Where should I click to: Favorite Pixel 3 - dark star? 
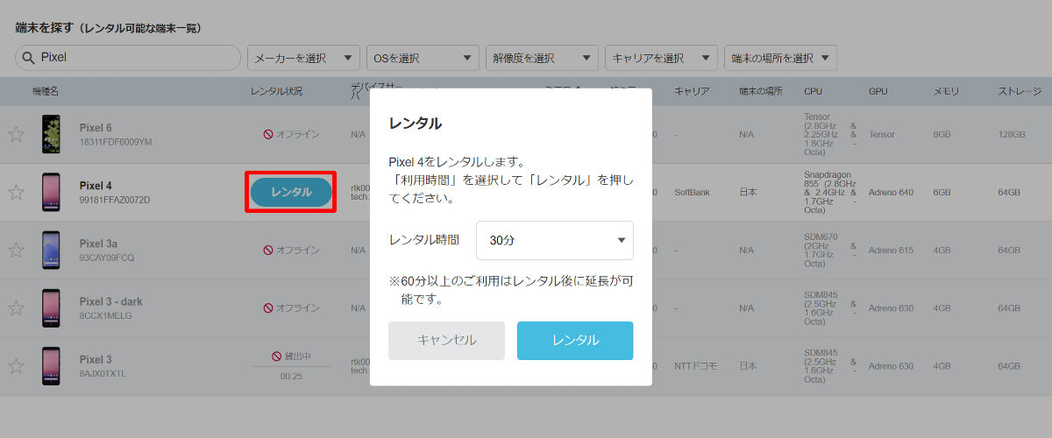(x=16, y=308)
